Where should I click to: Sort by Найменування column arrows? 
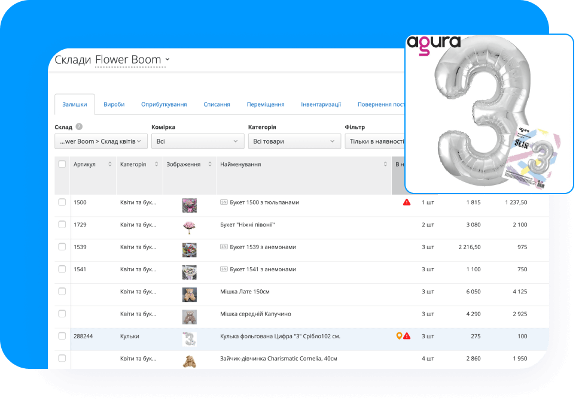point(385,164)
